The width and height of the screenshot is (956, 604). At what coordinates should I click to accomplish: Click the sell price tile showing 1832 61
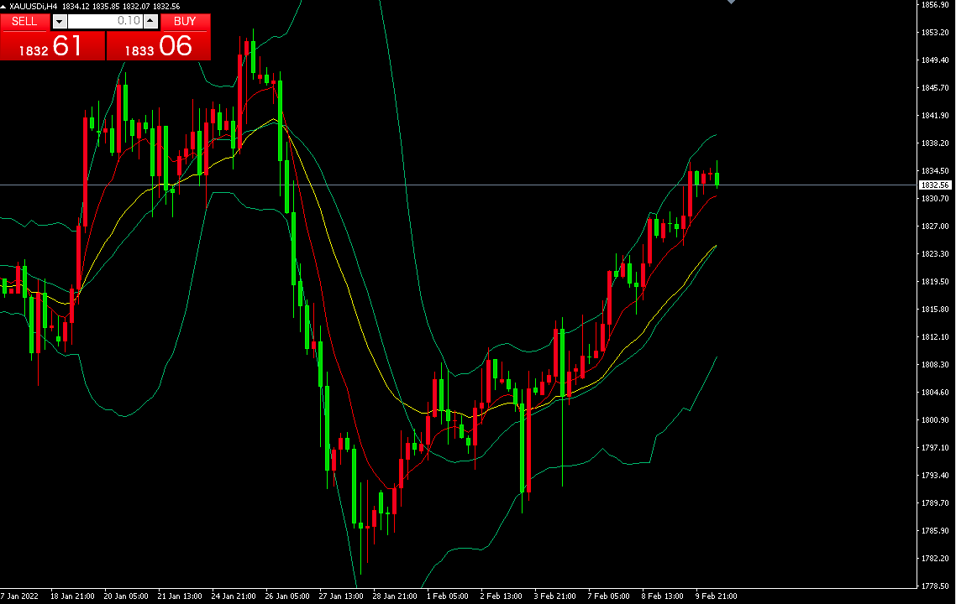point(52,45)
